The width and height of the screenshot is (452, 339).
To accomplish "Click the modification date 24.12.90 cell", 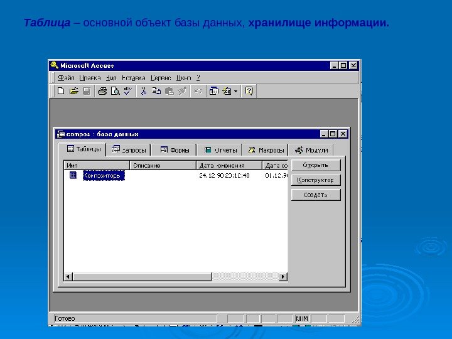I will [x=224, y=175].
